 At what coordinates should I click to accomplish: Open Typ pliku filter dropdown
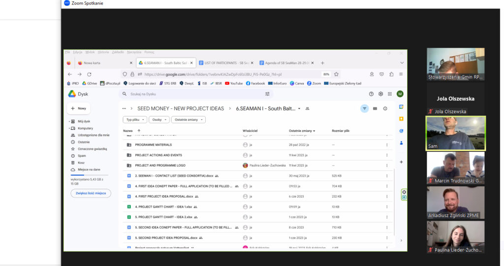(x=135, y=120)
